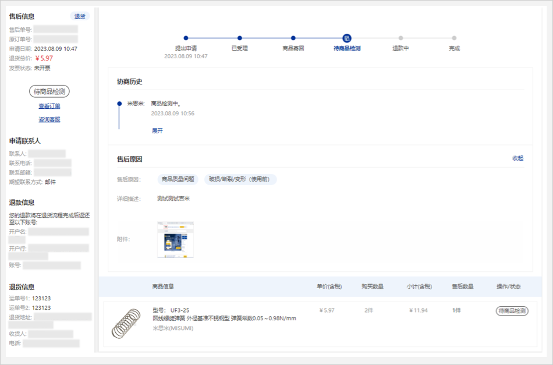
Task: Contact support via 咨询客服 link
Action: pyautogui.click(x=49, y=119)
